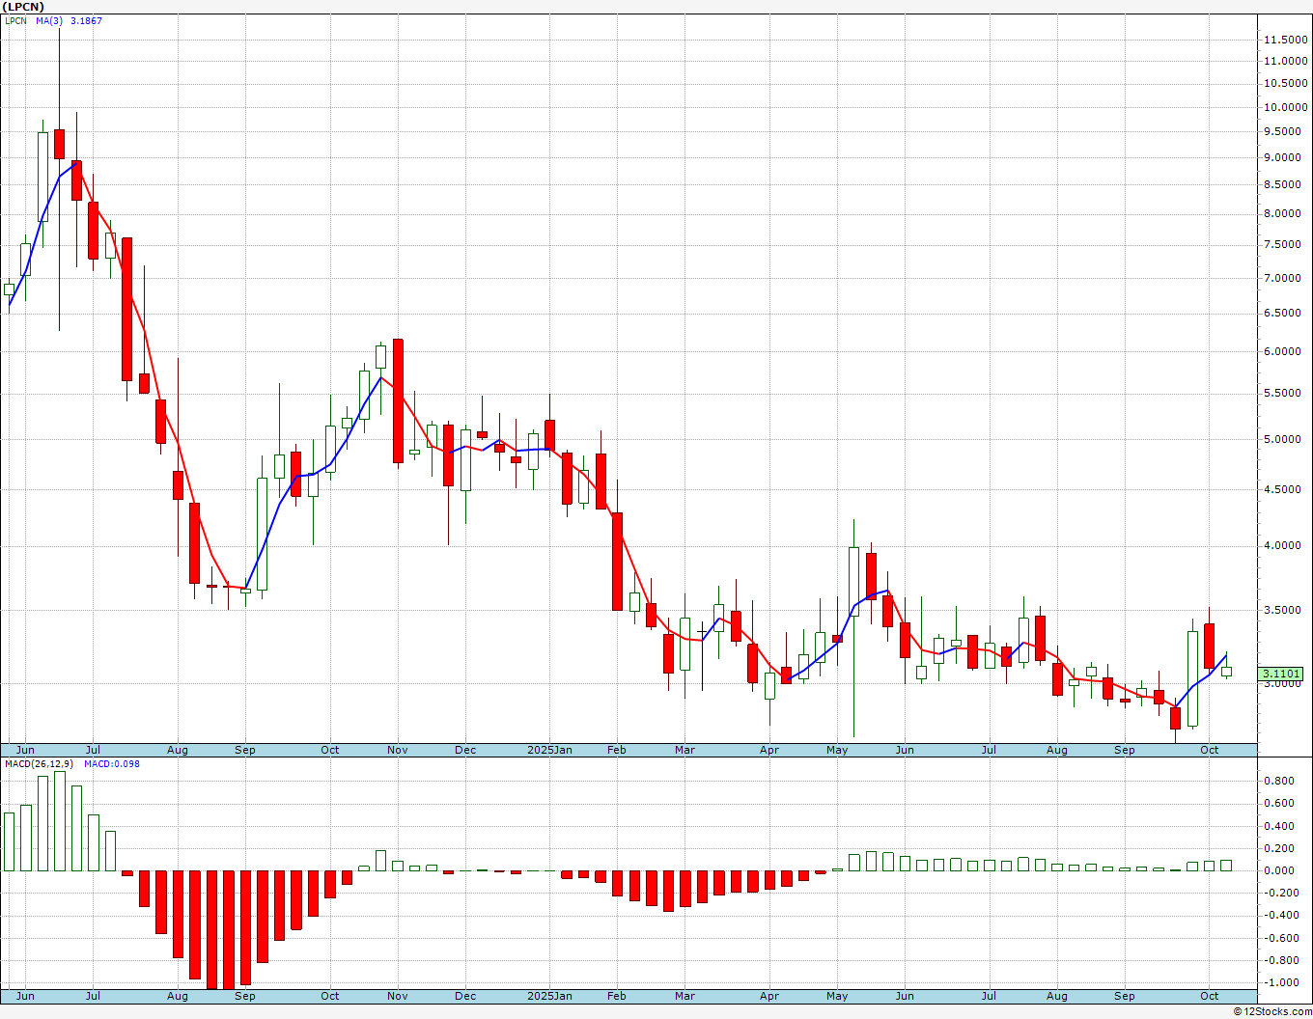1313x1019 pixels.
Task: Click the MACD:0.098 value label
Action: pos(111,764)
